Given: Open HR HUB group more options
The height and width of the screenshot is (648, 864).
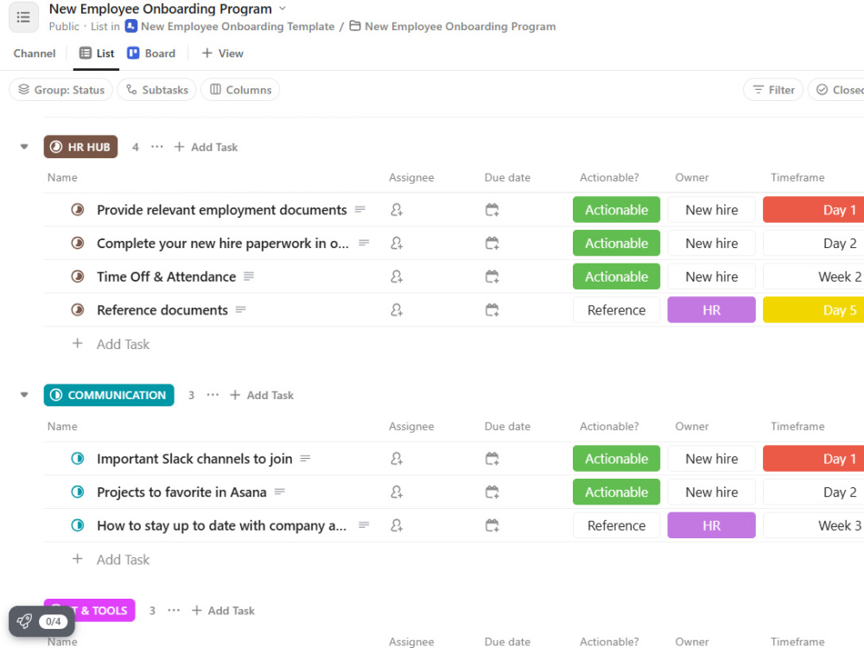Looking at the screenshot, I should (x=157, y=147).
